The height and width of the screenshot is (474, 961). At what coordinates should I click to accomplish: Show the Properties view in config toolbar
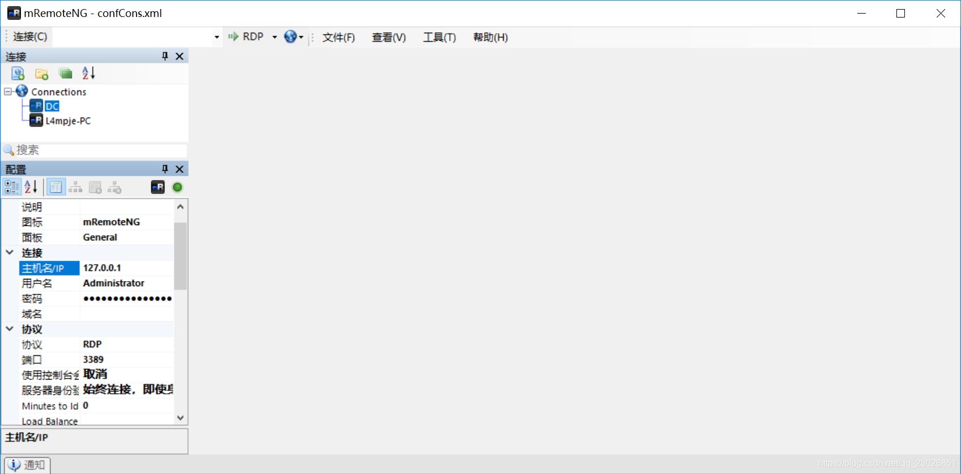[x=56, y=187]
